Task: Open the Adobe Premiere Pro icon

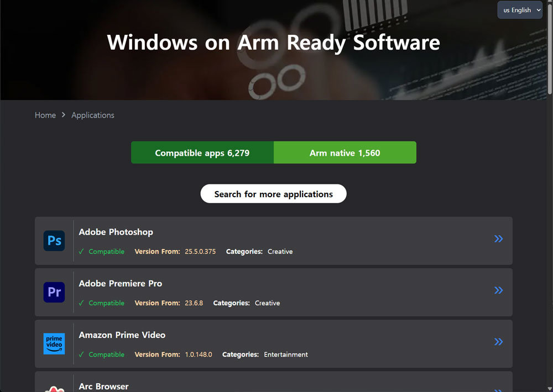Action: (x=54, y=292)
